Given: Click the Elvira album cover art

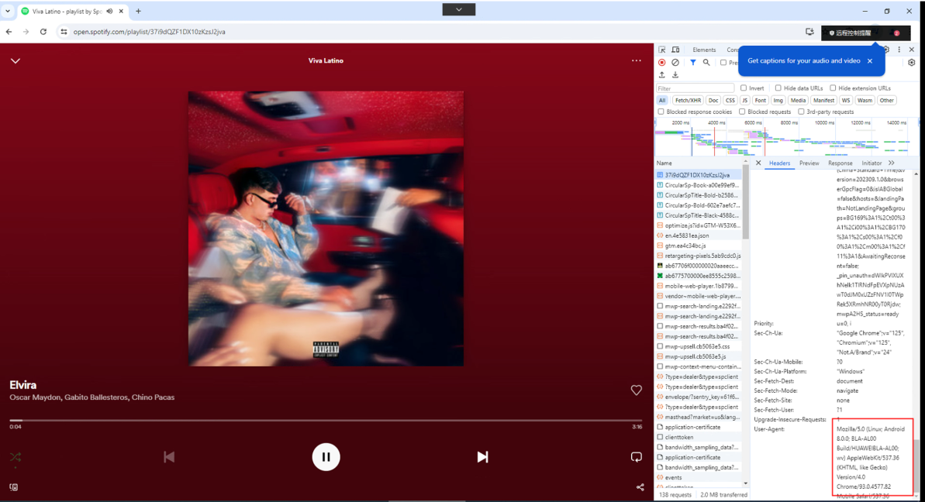Looking at the screenshot, I should pos(326,229).
